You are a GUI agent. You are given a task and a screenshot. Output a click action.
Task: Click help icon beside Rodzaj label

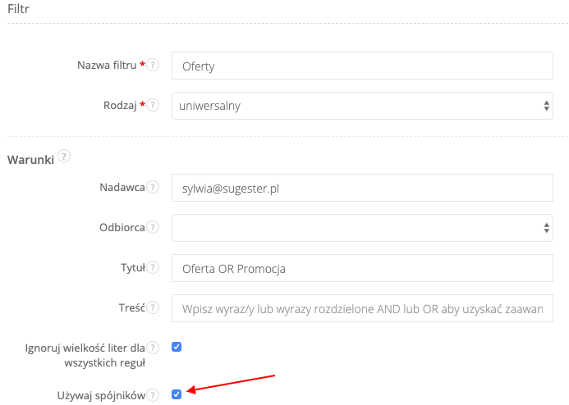point(153,105)
